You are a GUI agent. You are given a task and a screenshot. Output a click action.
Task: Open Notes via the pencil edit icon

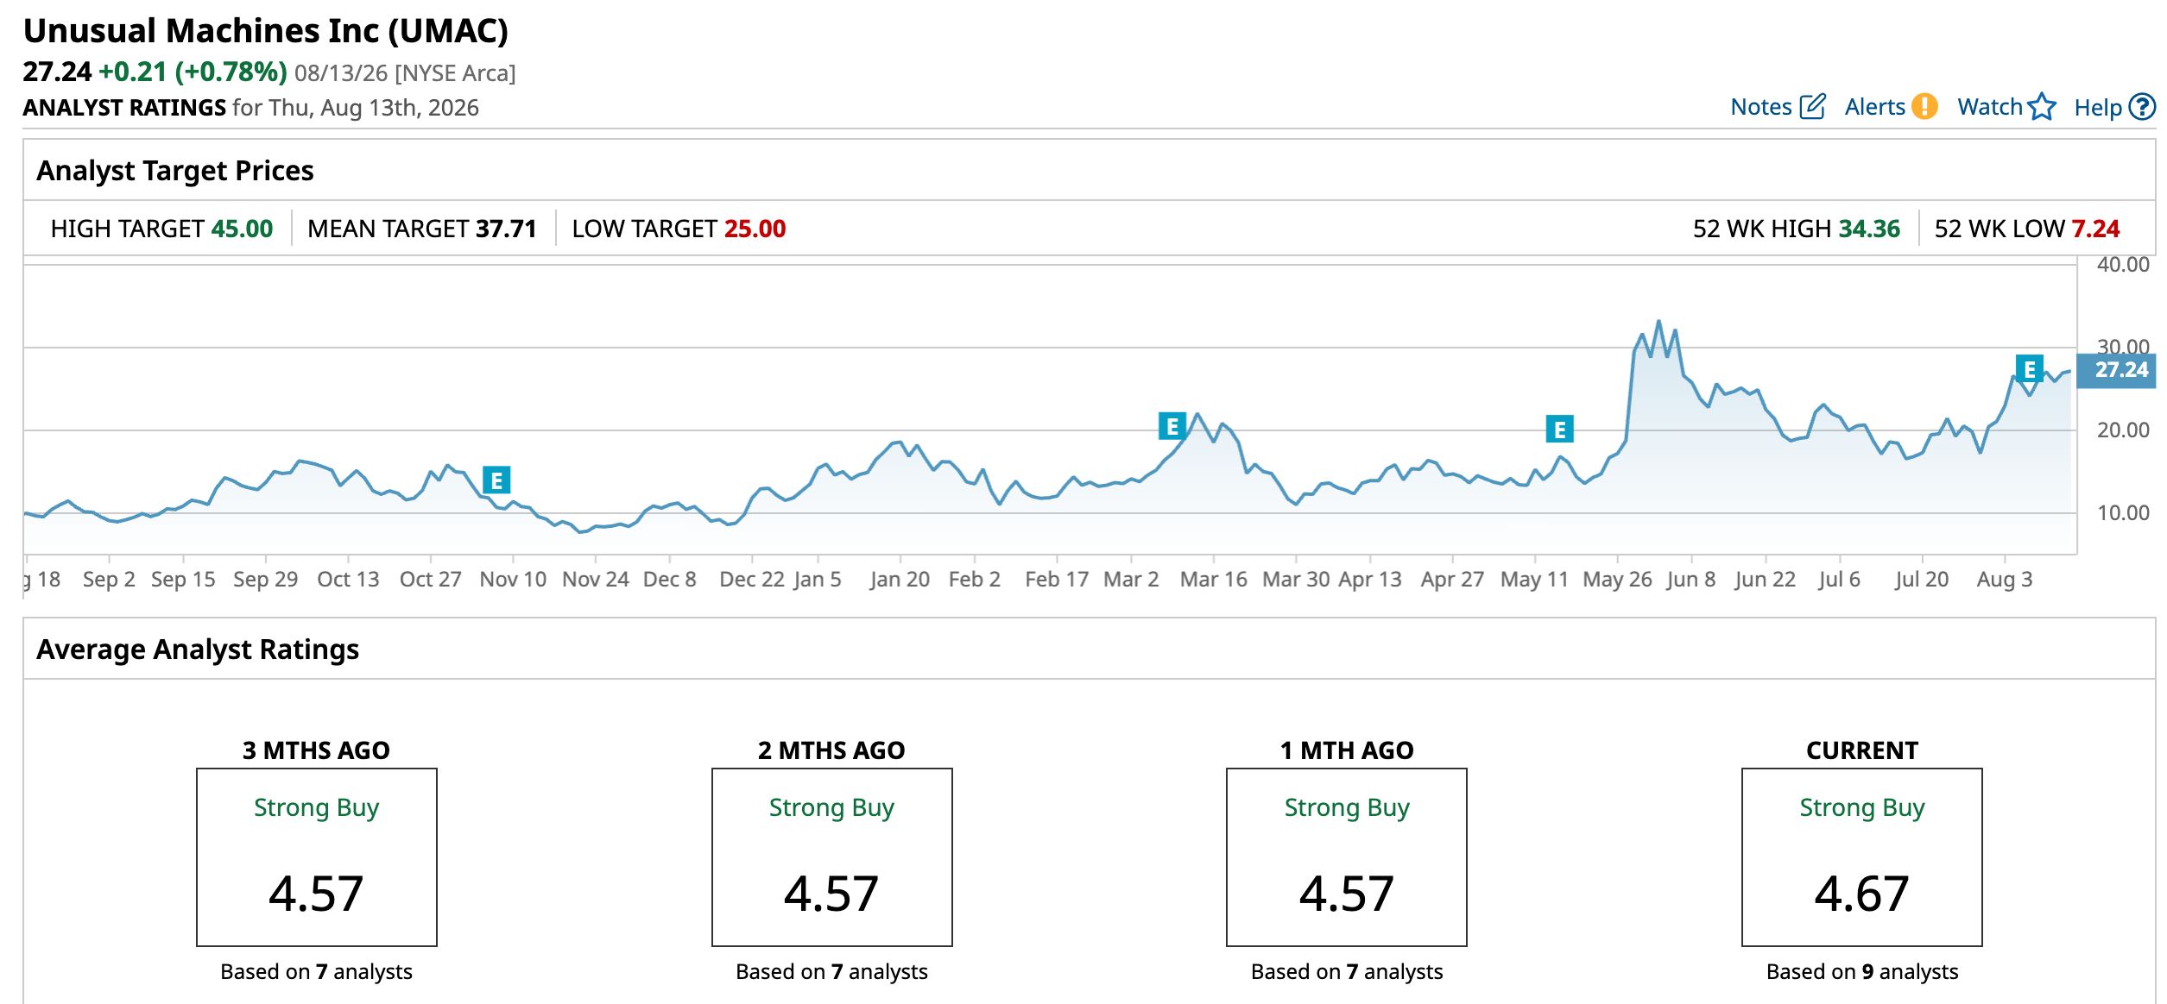pos(1812,107)
